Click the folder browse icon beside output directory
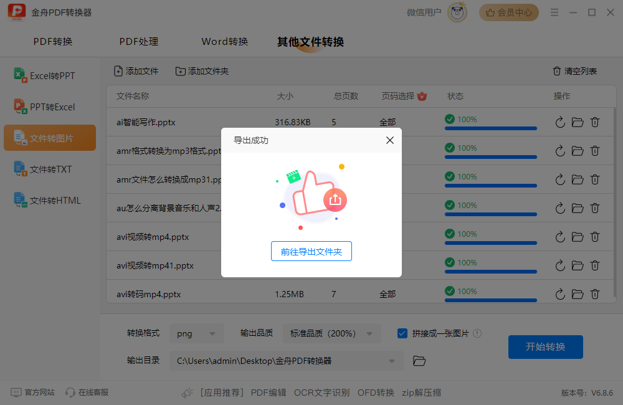The height and width of the screenshot is (405, 623). coord(419,361)
